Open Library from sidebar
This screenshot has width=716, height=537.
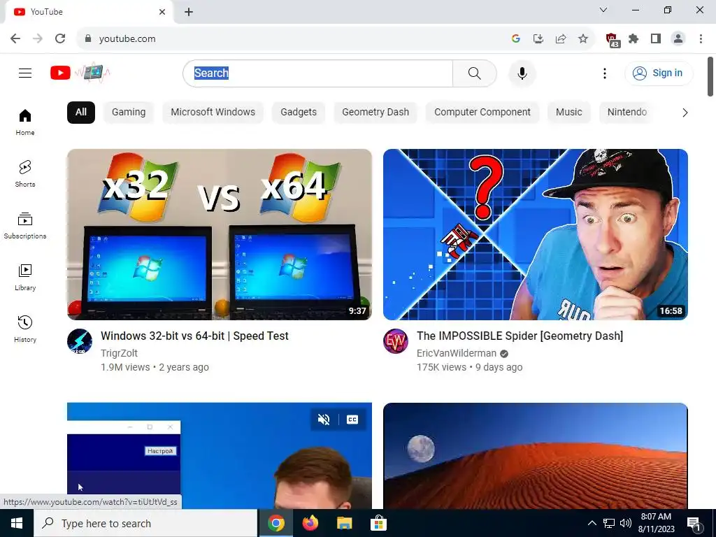point(25,277)
